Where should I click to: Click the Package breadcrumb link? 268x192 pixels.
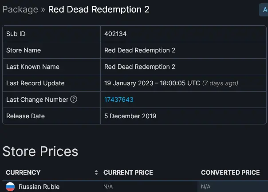[x=20, y=9]
